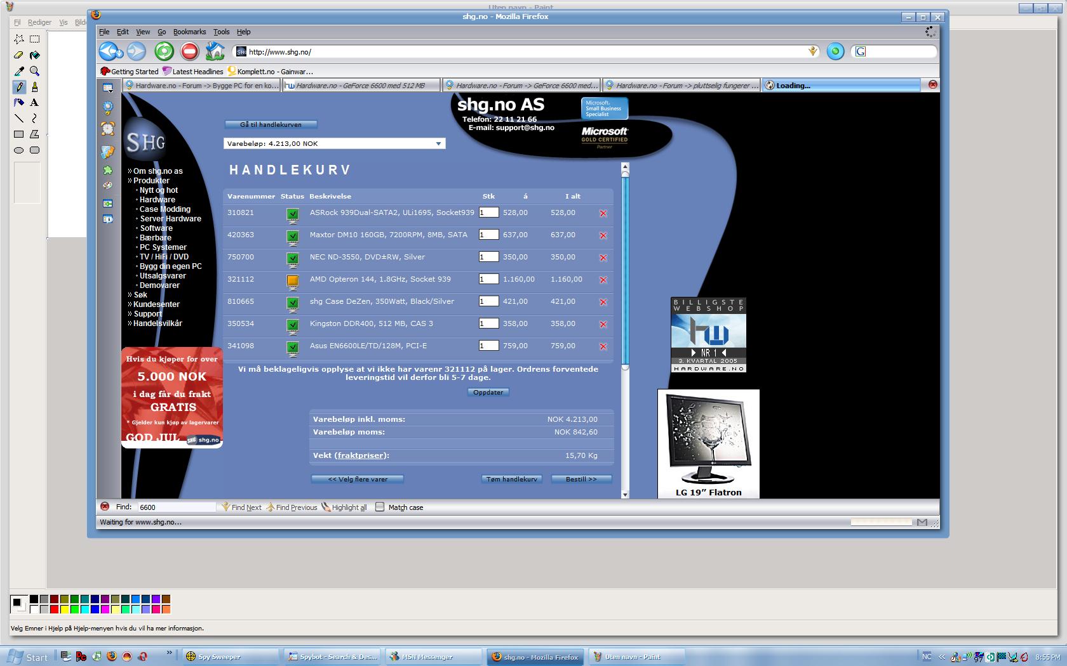This screenshot has width=1067, height=666.
Task: Click the Windows Start button
Action: [x=28, y=656]
